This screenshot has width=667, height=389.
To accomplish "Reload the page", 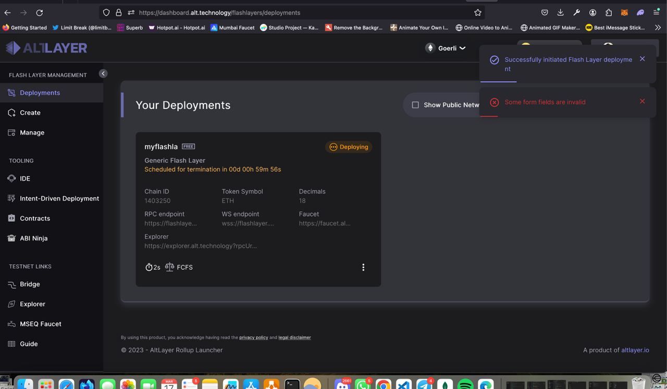I will click(x=40, y=12).
